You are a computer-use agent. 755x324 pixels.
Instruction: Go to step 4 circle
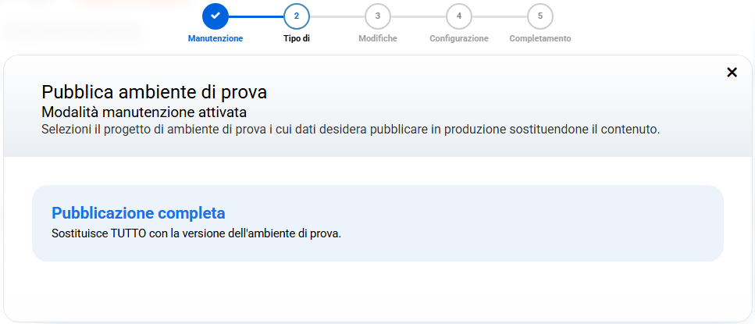459,16
